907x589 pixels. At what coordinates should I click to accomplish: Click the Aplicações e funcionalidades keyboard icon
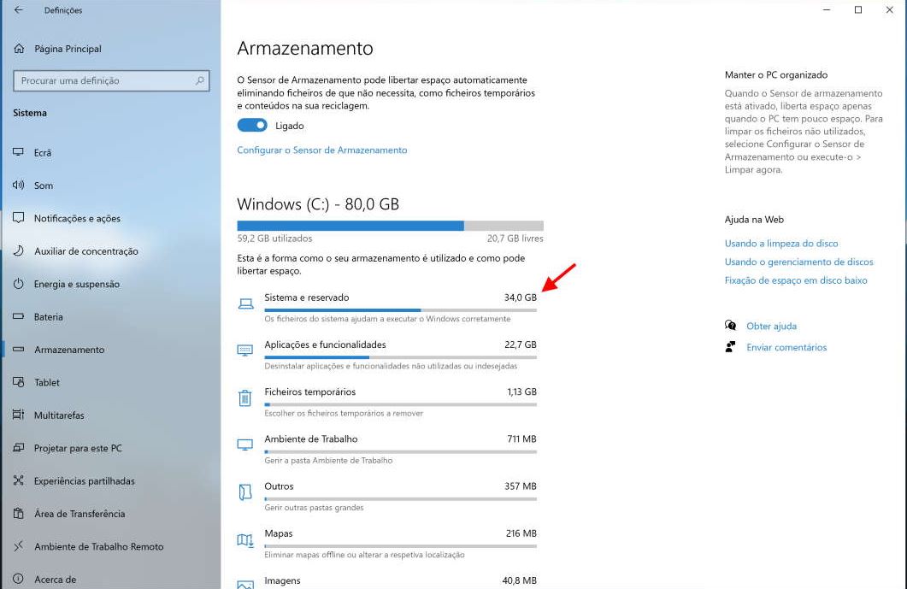pyautogui.click(x=245, y=350)
